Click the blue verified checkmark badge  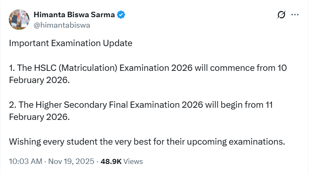[121, 15]
